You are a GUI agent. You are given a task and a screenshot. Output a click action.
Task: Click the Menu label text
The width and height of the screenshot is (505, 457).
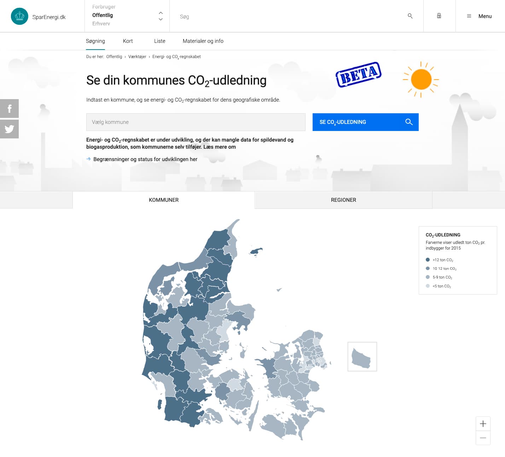[485, 16]
